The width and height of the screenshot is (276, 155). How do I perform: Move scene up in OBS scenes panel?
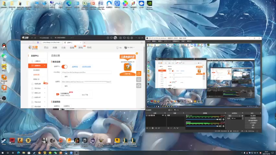[x=175, y=128]
